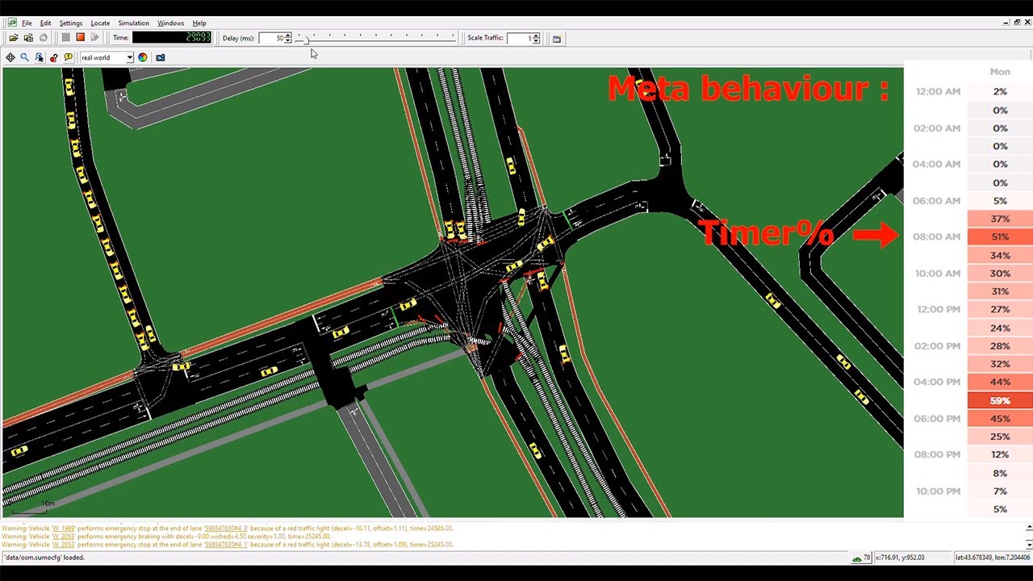
Task: Click in the Delay (ms) input field
Action: [271, 38]
